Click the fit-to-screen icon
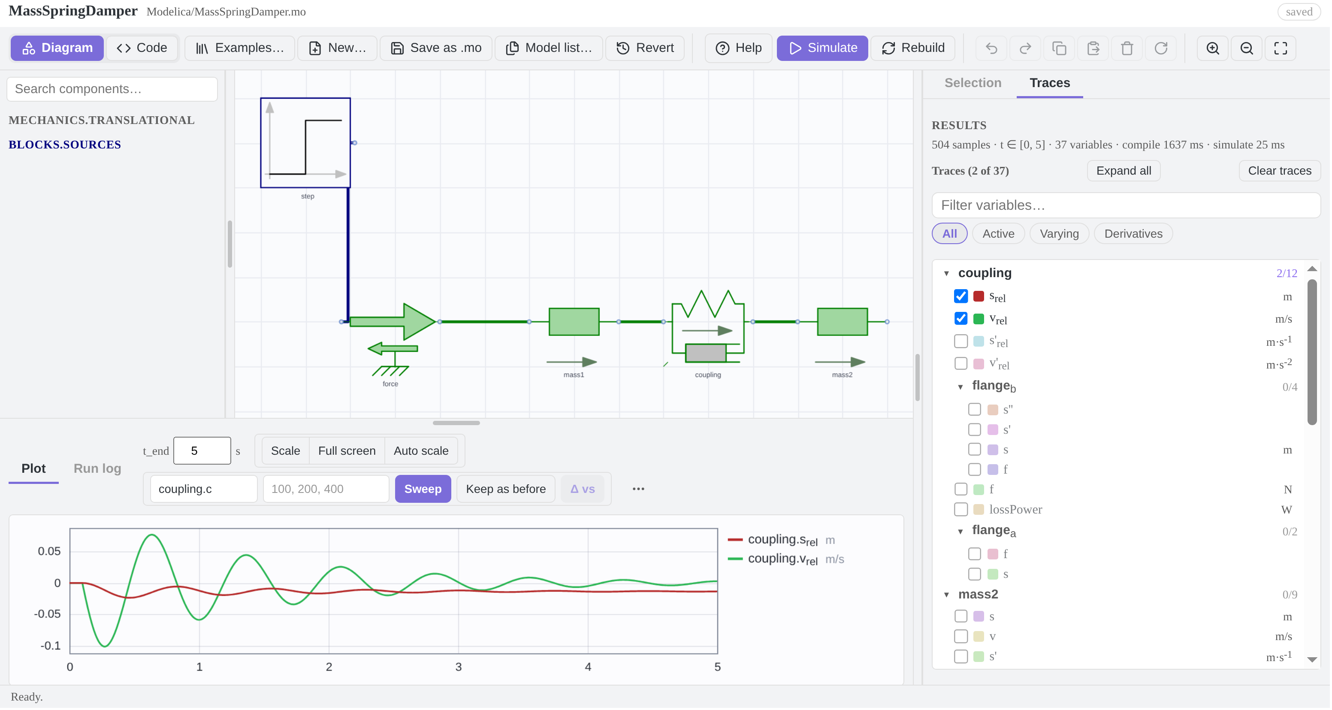Screen dimensions: 1332x710 (1280, 48)
